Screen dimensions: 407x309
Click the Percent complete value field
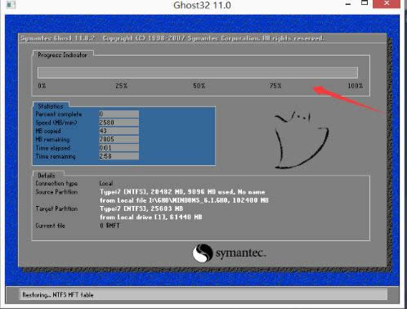pyautogui.click(x=119, y=114)
